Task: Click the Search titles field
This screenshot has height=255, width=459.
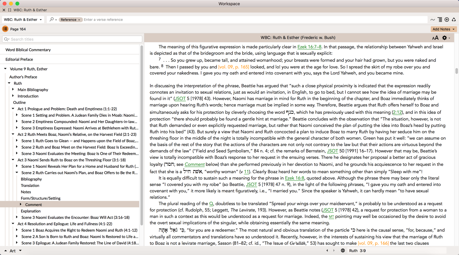Action: [72, 39]
